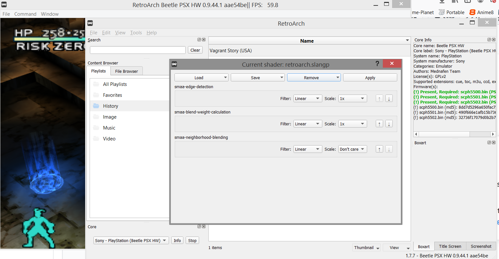Open the Load shader dropdown
Screen dimensions: 499x259
click(x=201, y=78)
